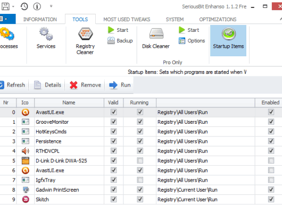The height and width of the screenshot is (205, 282).
Task: Click the Information circle icon
Action: coord(37,7)
